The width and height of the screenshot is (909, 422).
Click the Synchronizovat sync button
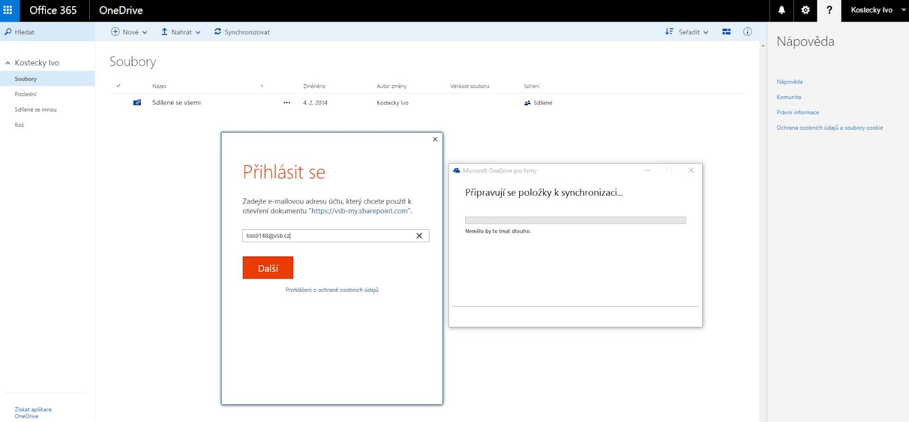[x=242, y=32]
